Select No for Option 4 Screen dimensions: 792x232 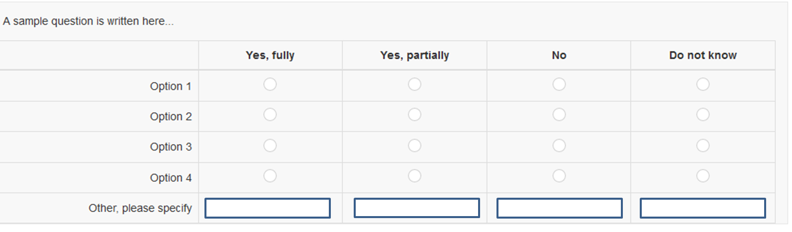559,176
